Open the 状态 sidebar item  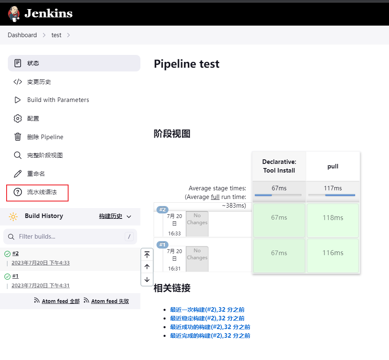74,63
